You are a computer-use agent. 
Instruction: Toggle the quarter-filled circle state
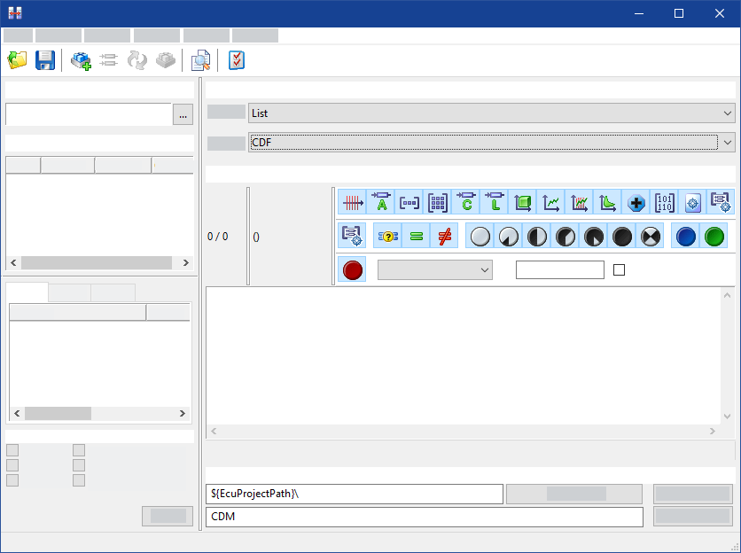pos(509,236)
